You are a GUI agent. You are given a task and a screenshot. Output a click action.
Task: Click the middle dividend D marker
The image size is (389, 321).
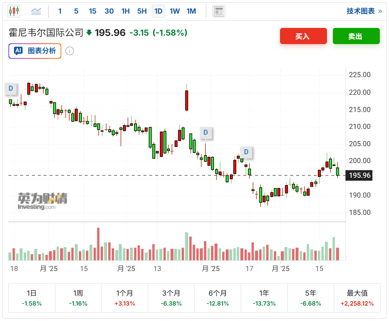coord(206,132)
